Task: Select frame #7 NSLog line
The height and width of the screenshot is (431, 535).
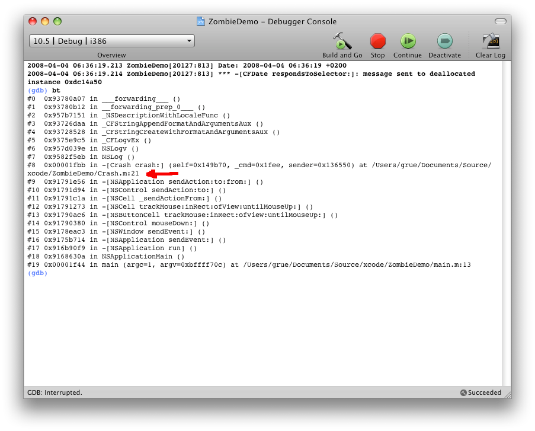Action: tap(81, 157)
